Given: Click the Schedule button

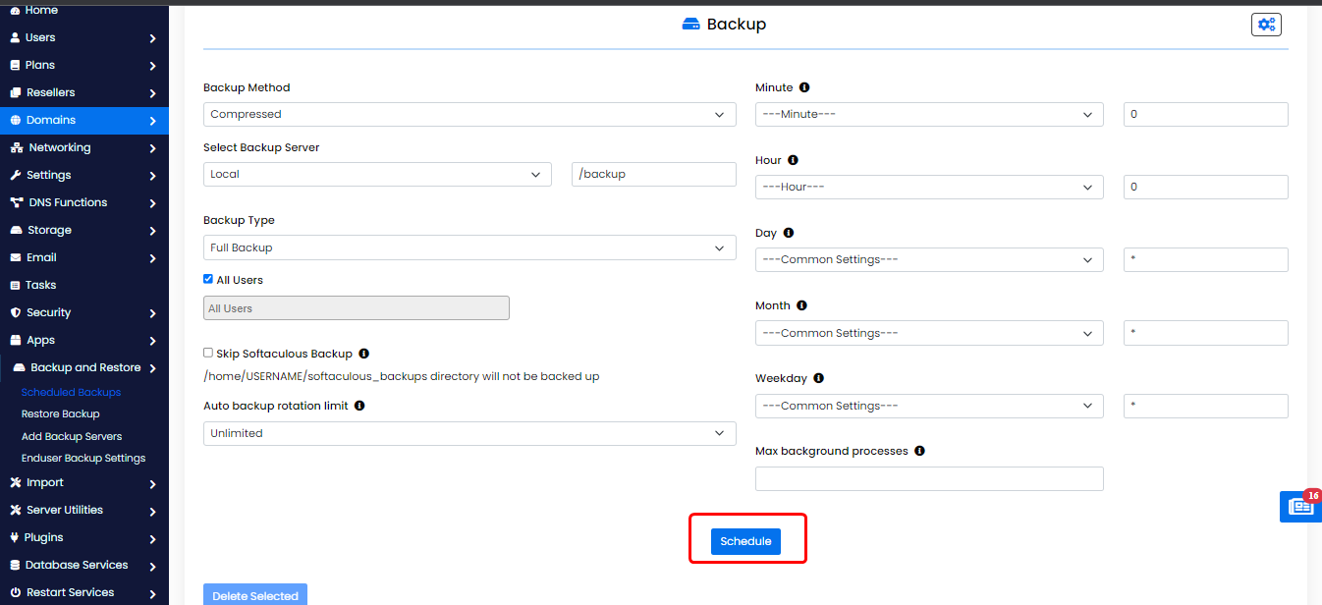Looking at the screenshot, I should 745,541.
